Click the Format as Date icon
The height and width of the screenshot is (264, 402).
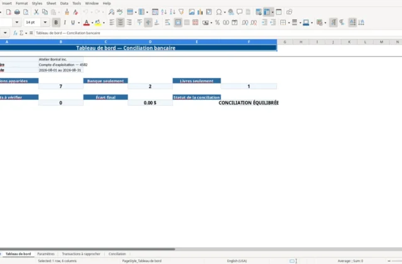pyautogui.click(x=234, y=23)
